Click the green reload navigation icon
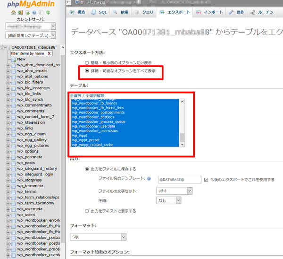The image size is (283, 259). point(48,13)
